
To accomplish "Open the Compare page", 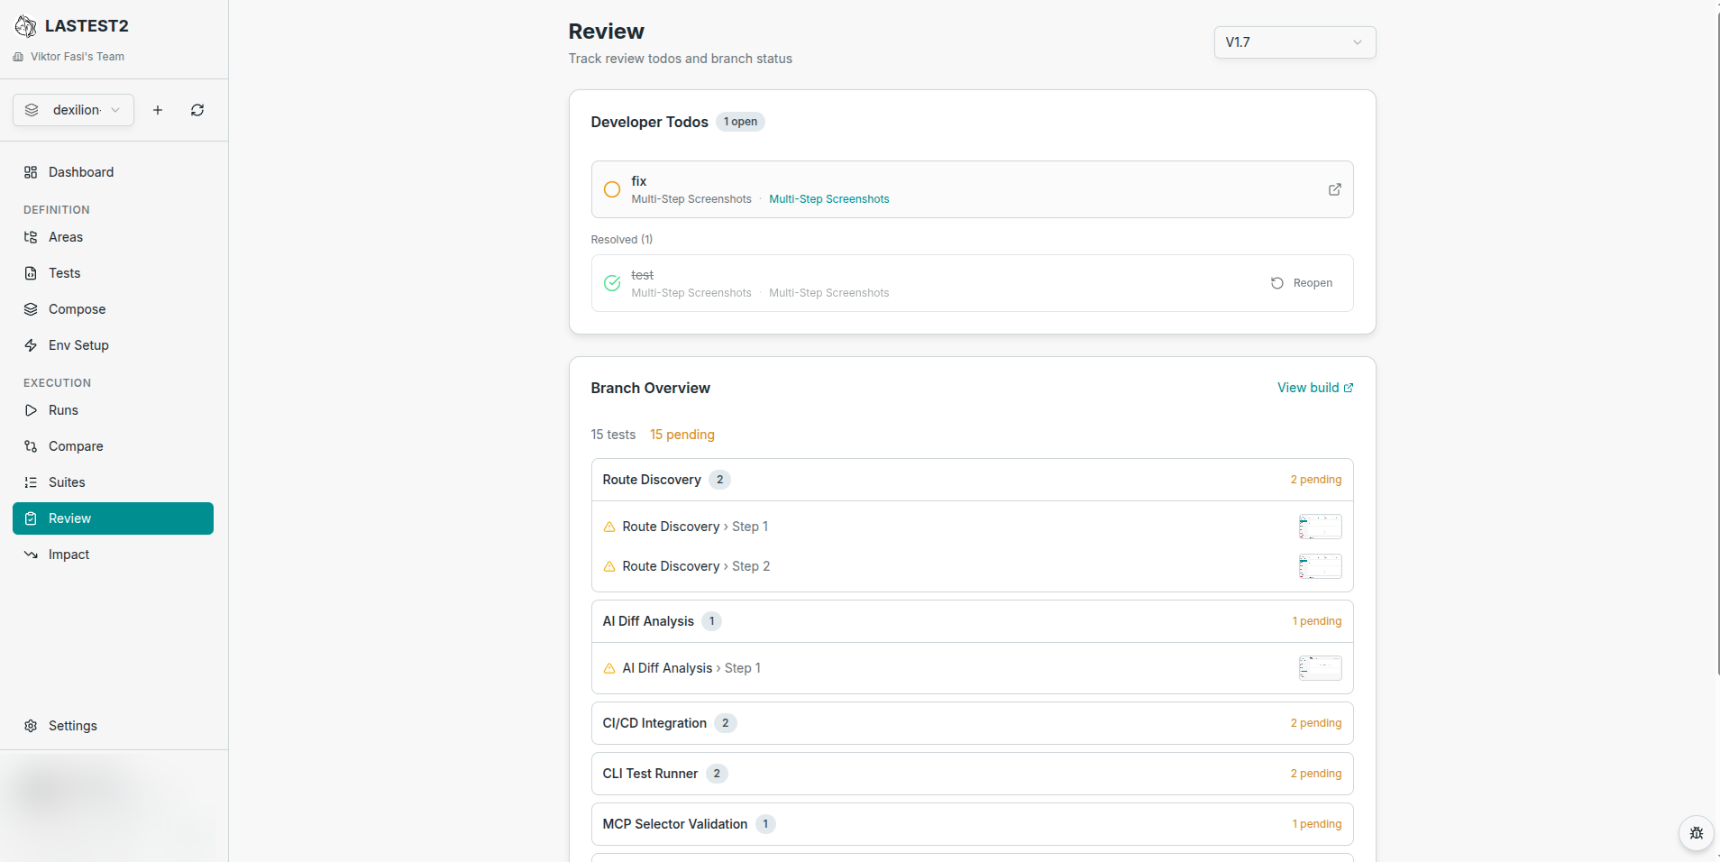I will tap(113, 446).
